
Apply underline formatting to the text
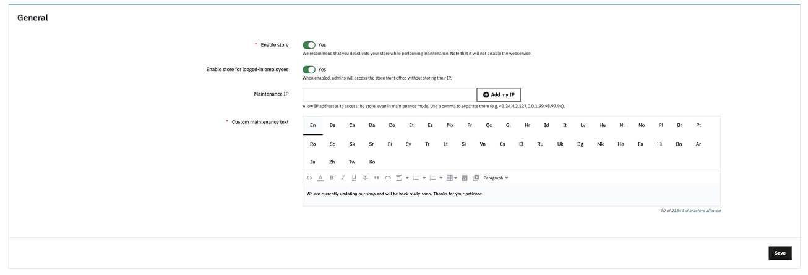354,178
